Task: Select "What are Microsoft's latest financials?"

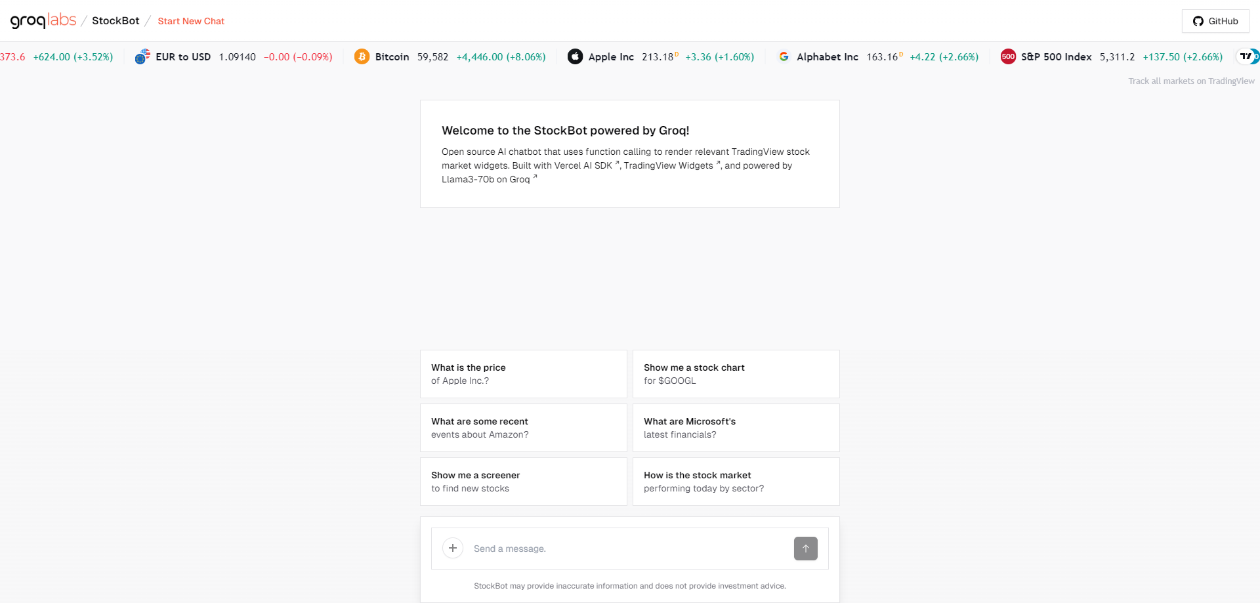Action: 736,428
